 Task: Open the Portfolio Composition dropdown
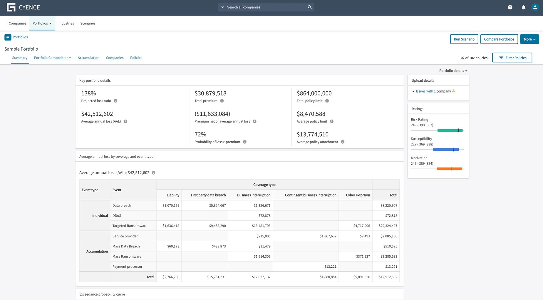pos(52,58)
